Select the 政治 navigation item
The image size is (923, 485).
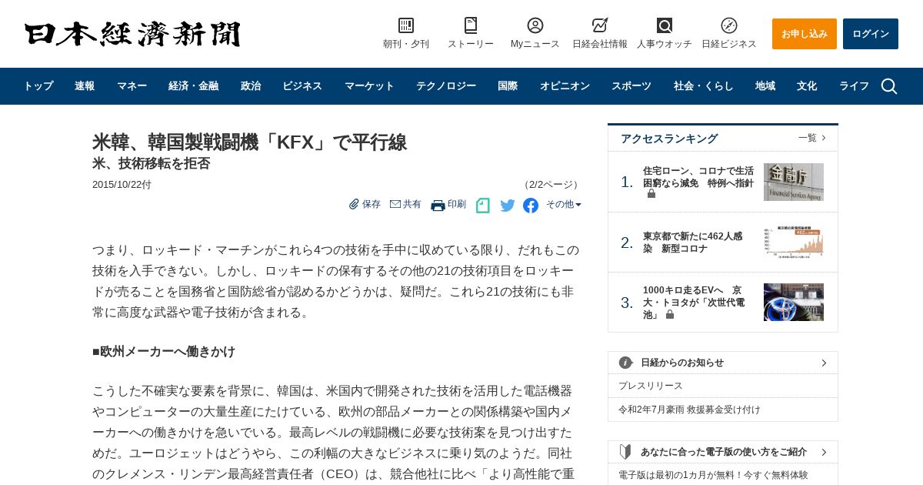click(251, 86)
